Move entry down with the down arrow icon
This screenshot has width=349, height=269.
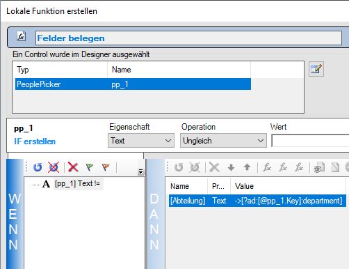click(231, 167)
